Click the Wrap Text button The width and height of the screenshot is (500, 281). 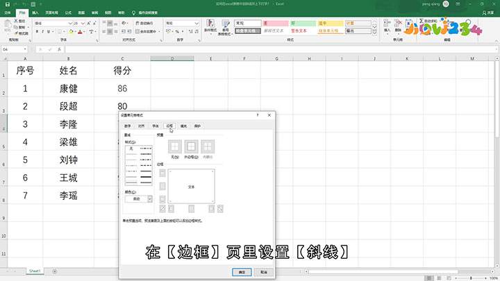point(144,24)
